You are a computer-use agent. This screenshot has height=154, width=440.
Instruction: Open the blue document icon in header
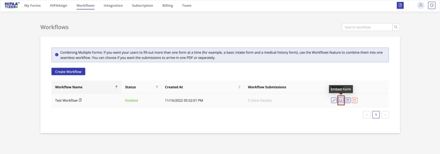[400, 5]
